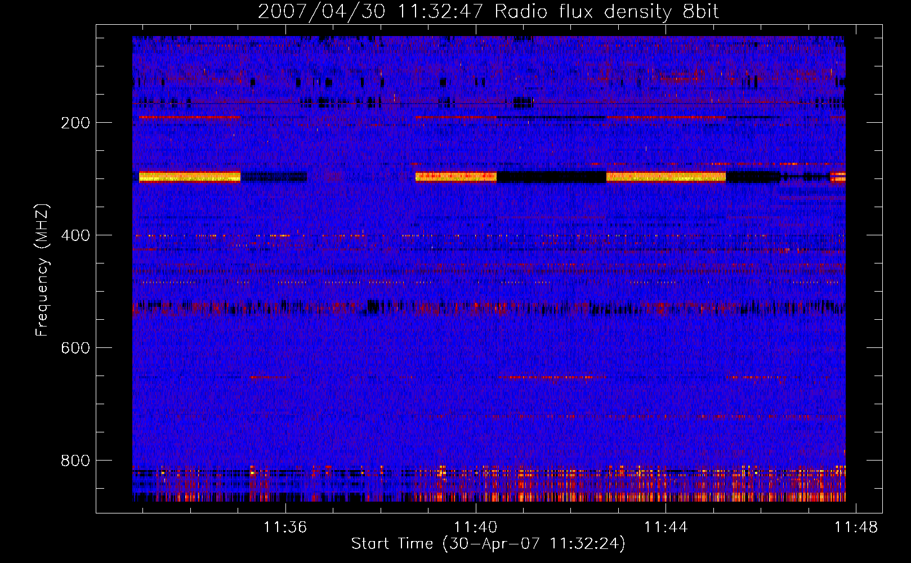911x563 pixels.
Task: Click the 400 frequency tick label
Action: coord(75,235)
